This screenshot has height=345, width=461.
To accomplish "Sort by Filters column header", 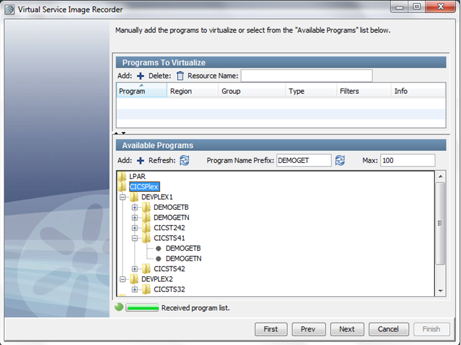I will [x=364, y=90].
